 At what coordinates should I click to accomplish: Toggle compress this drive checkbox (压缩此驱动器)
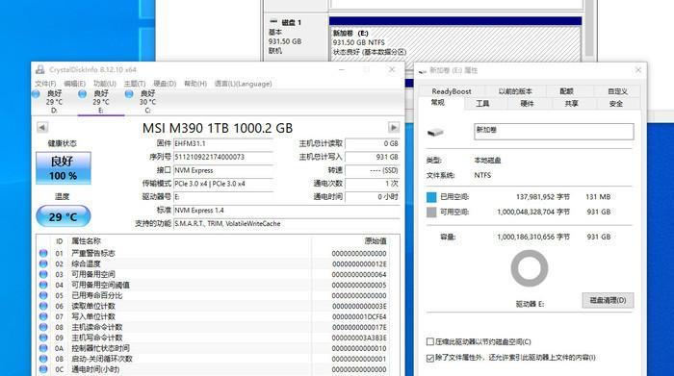(429, 341)
